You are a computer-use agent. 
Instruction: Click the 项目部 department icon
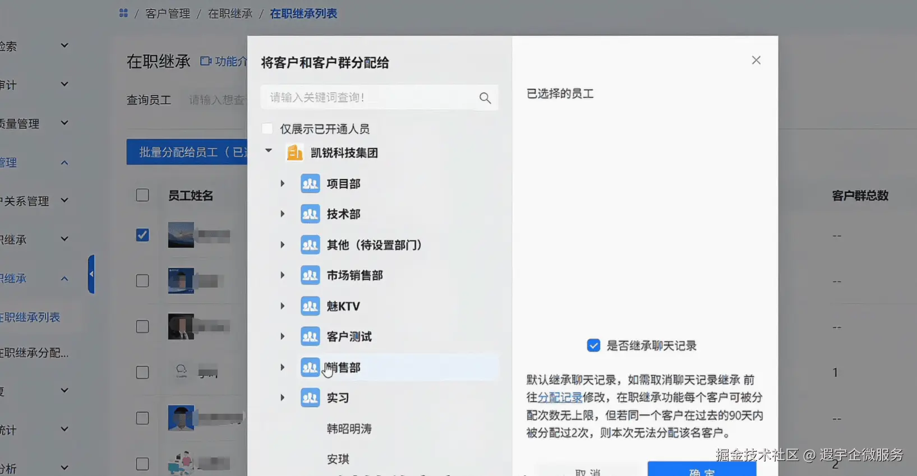[310, 183]
